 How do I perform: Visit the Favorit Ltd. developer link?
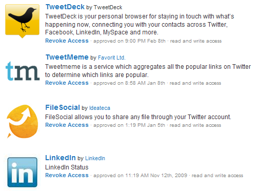coord(112,58)
